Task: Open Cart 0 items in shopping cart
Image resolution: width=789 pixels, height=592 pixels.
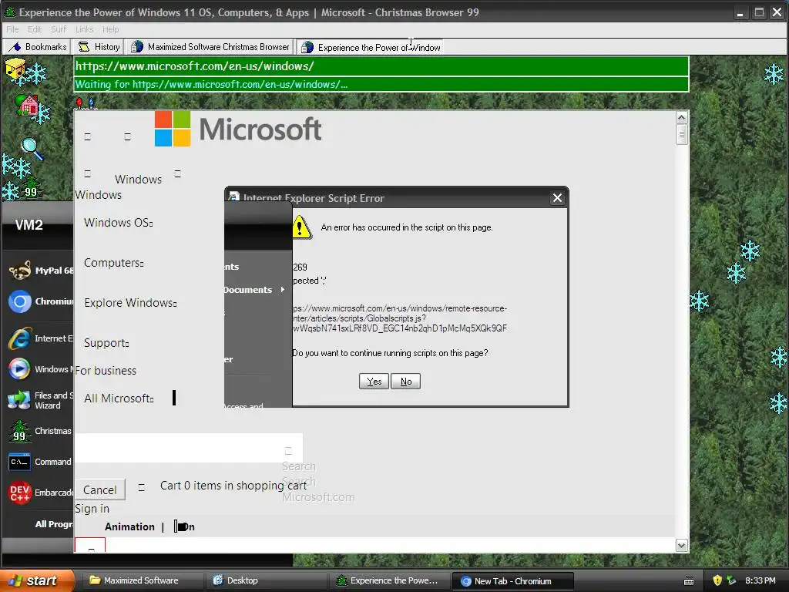Action: (233, 486)
